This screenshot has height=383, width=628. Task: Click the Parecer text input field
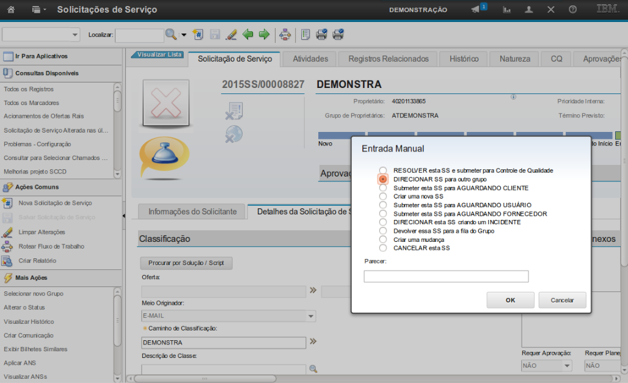(x=446, y=277)
